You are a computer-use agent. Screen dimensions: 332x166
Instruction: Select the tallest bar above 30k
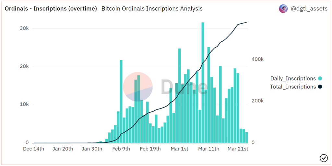[x=203, y=82]
